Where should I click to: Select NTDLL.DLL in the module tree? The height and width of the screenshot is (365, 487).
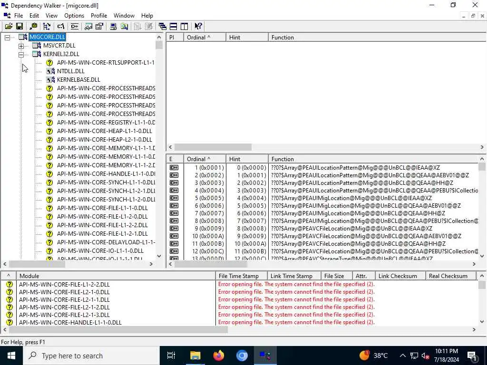pyautogui.click(x=70, y=71)
